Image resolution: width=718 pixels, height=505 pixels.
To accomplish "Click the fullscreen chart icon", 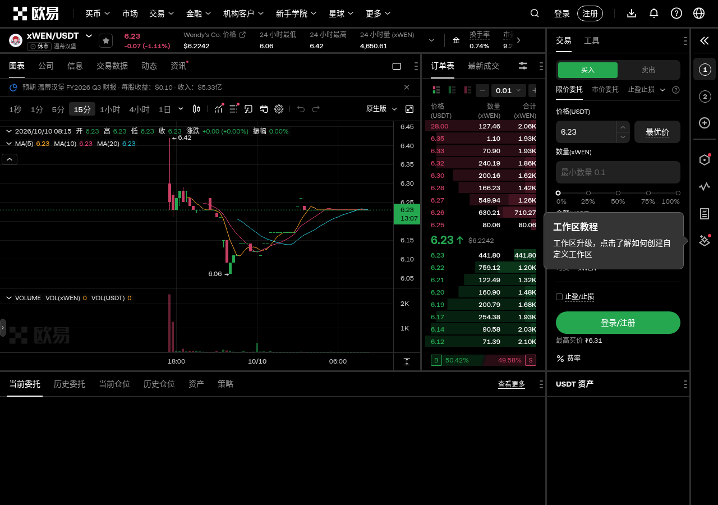I will (x=409, y=109).
